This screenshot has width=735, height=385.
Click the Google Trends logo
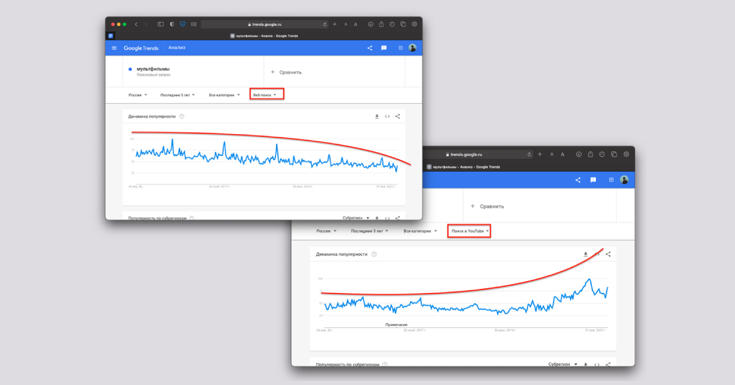point(140,47)
